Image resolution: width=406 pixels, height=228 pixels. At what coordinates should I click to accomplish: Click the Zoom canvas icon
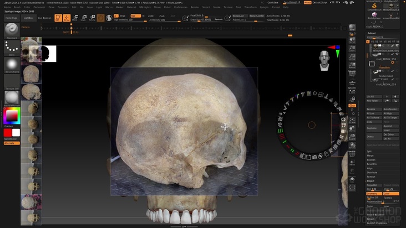[x=352, y=48]
